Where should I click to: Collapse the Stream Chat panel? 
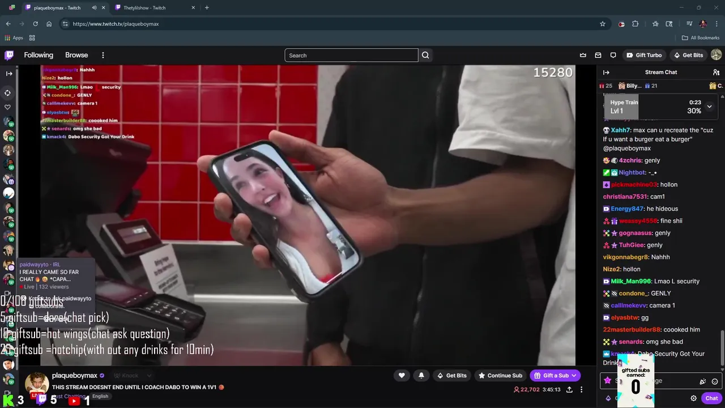point(606,73)
